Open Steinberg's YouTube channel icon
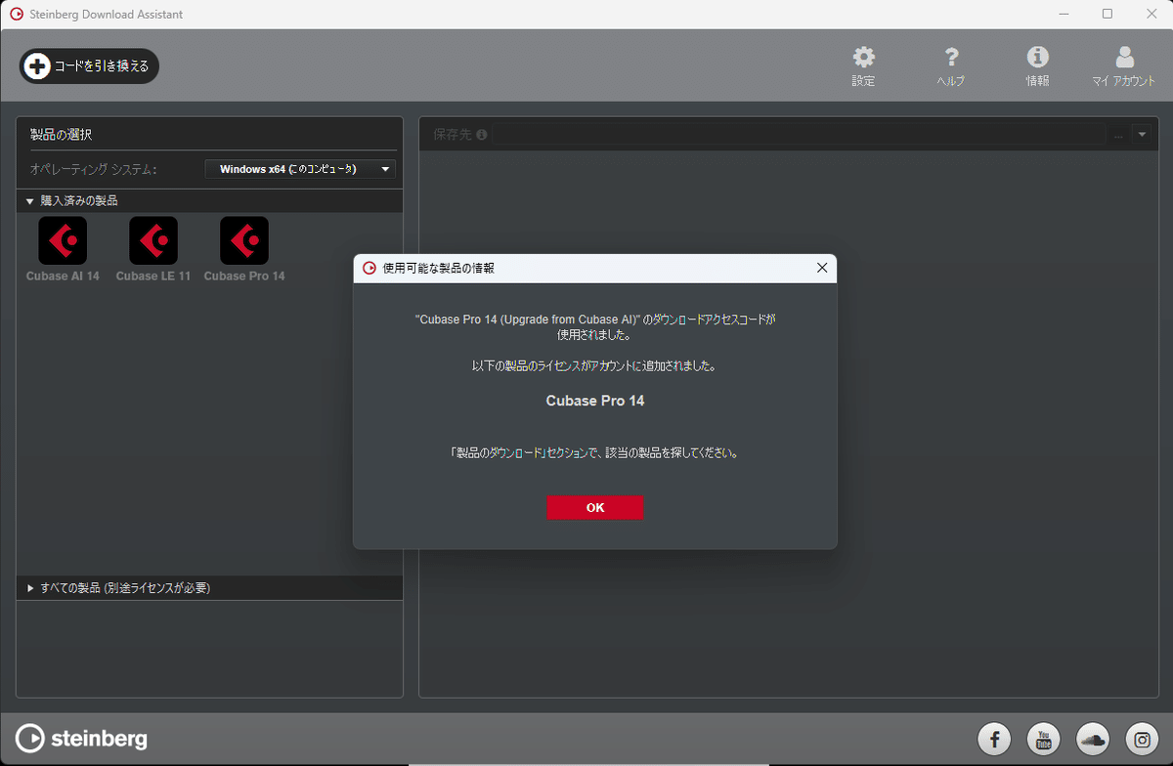The height and width of the screenshot is (766, 1173). 1043,739
